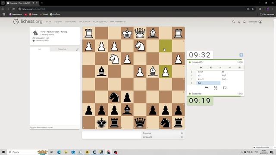Viewport: 276px width, 155px height.
Task: Click the voice call icon in the chat header
Action: [x=77, y=50]
